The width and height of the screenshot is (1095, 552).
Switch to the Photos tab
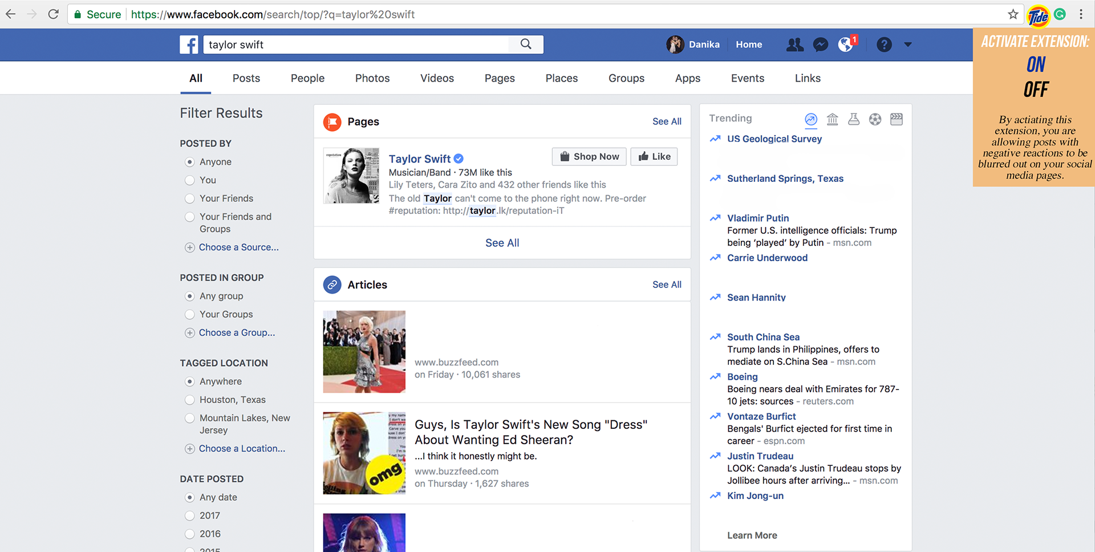pos(372,78)
